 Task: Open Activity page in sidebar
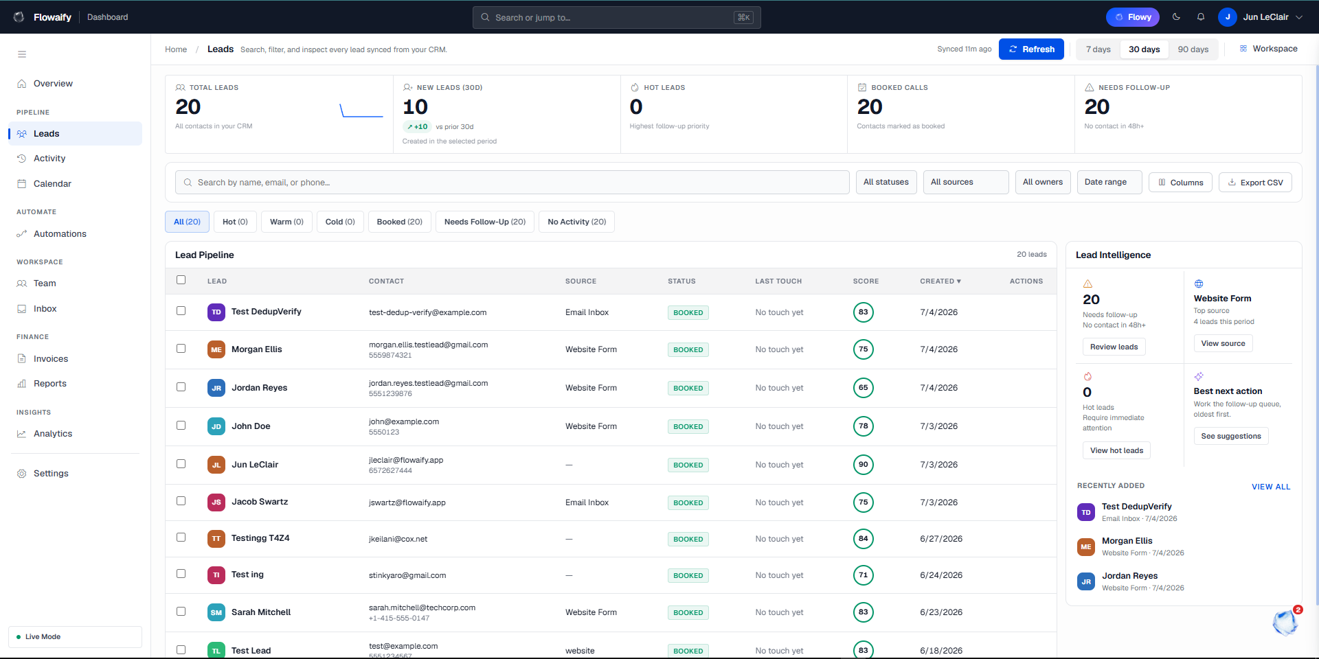76,159
